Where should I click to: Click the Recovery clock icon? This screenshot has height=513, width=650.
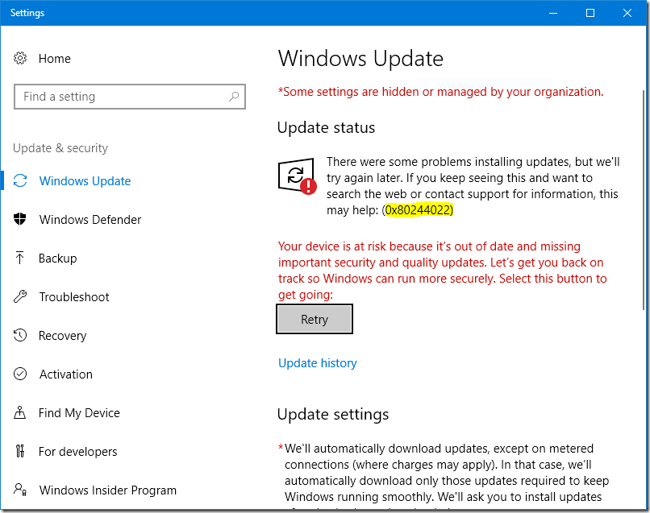[x=20, y=335]
